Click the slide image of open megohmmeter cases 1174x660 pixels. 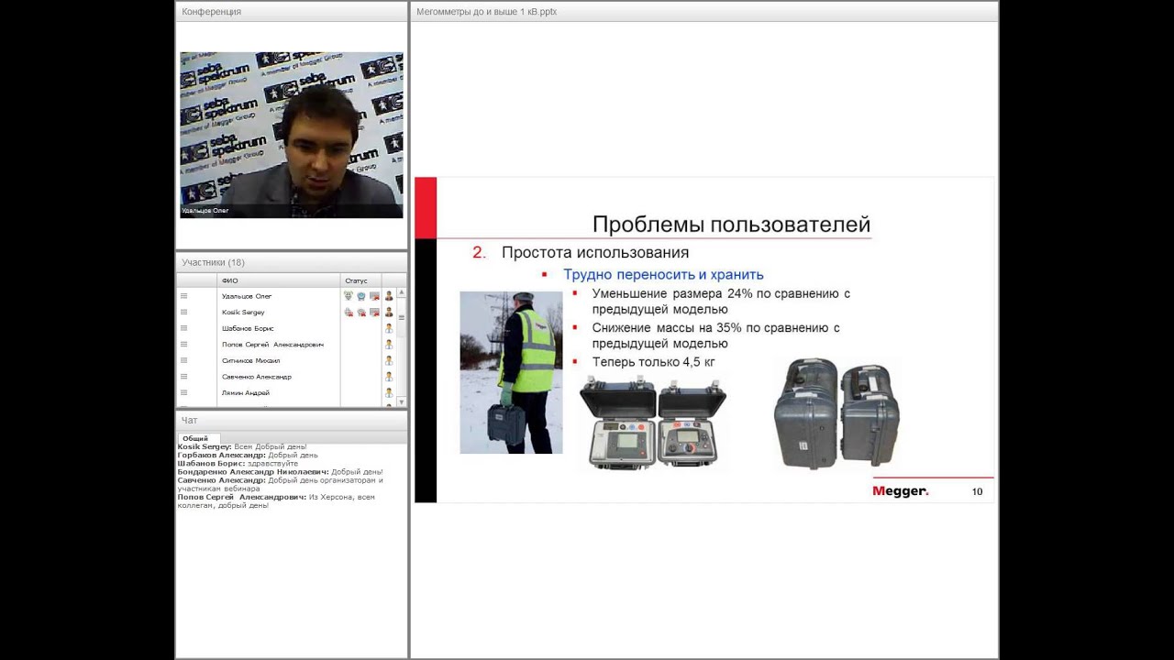pyautogui.click(x=653, y=423)
